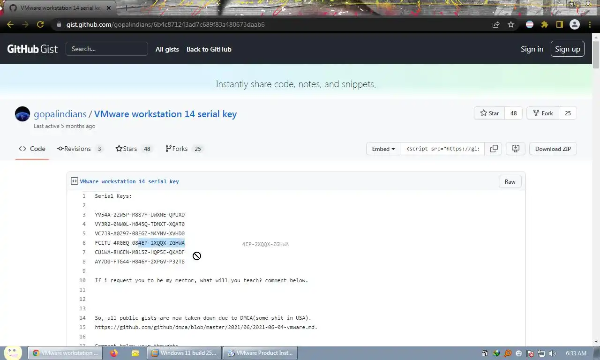600x360 pixels.
Task: Click the embed script URL field
Action: pyautogui.click(x=443, y=149)
